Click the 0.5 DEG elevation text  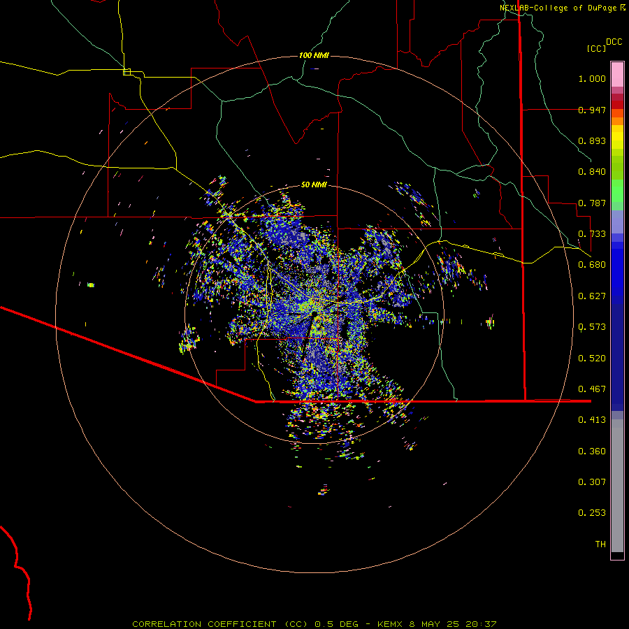pos(336,624)
